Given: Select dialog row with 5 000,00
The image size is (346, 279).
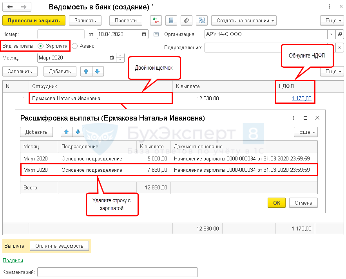Looking at the screenshot, I should (x=169, y=158).
